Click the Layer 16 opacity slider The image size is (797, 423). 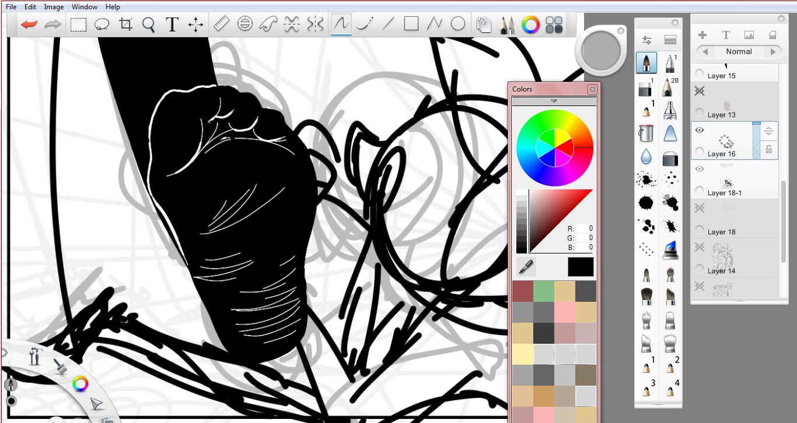click(x=756, y=140)
